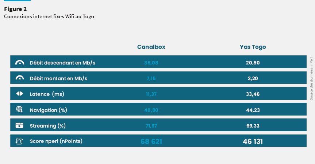The height and width of the screenshot is (164, 315).
Task: Click the Navigation (%) row label
Action: click(x=49, y=110)
